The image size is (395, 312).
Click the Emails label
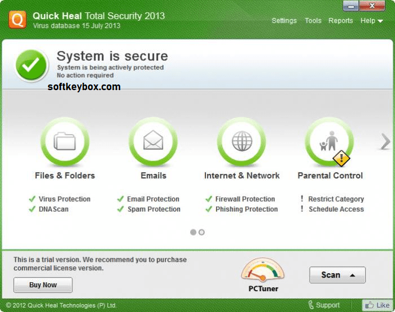coord(153,176)
